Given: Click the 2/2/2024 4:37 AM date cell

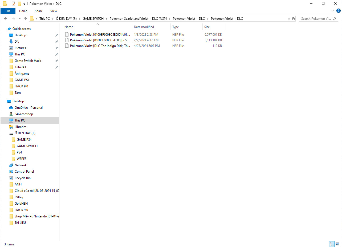Looking at the screenshot, I should pos(146,40).
